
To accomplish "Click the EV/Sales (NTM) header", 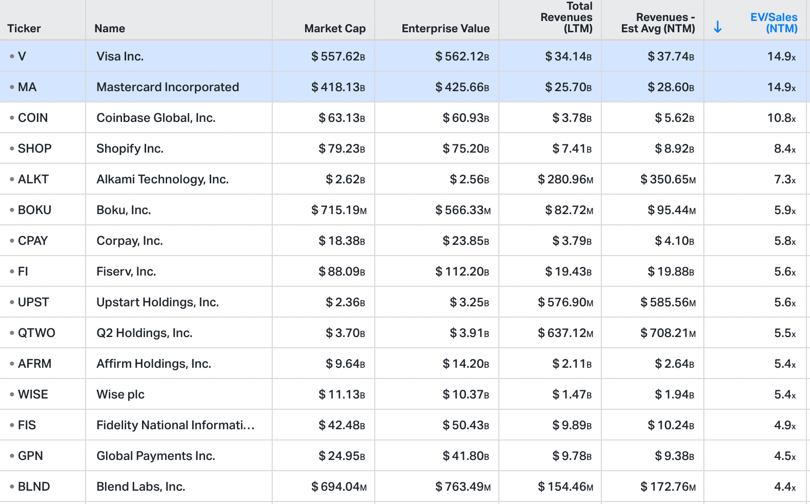I will click(774, 23).
